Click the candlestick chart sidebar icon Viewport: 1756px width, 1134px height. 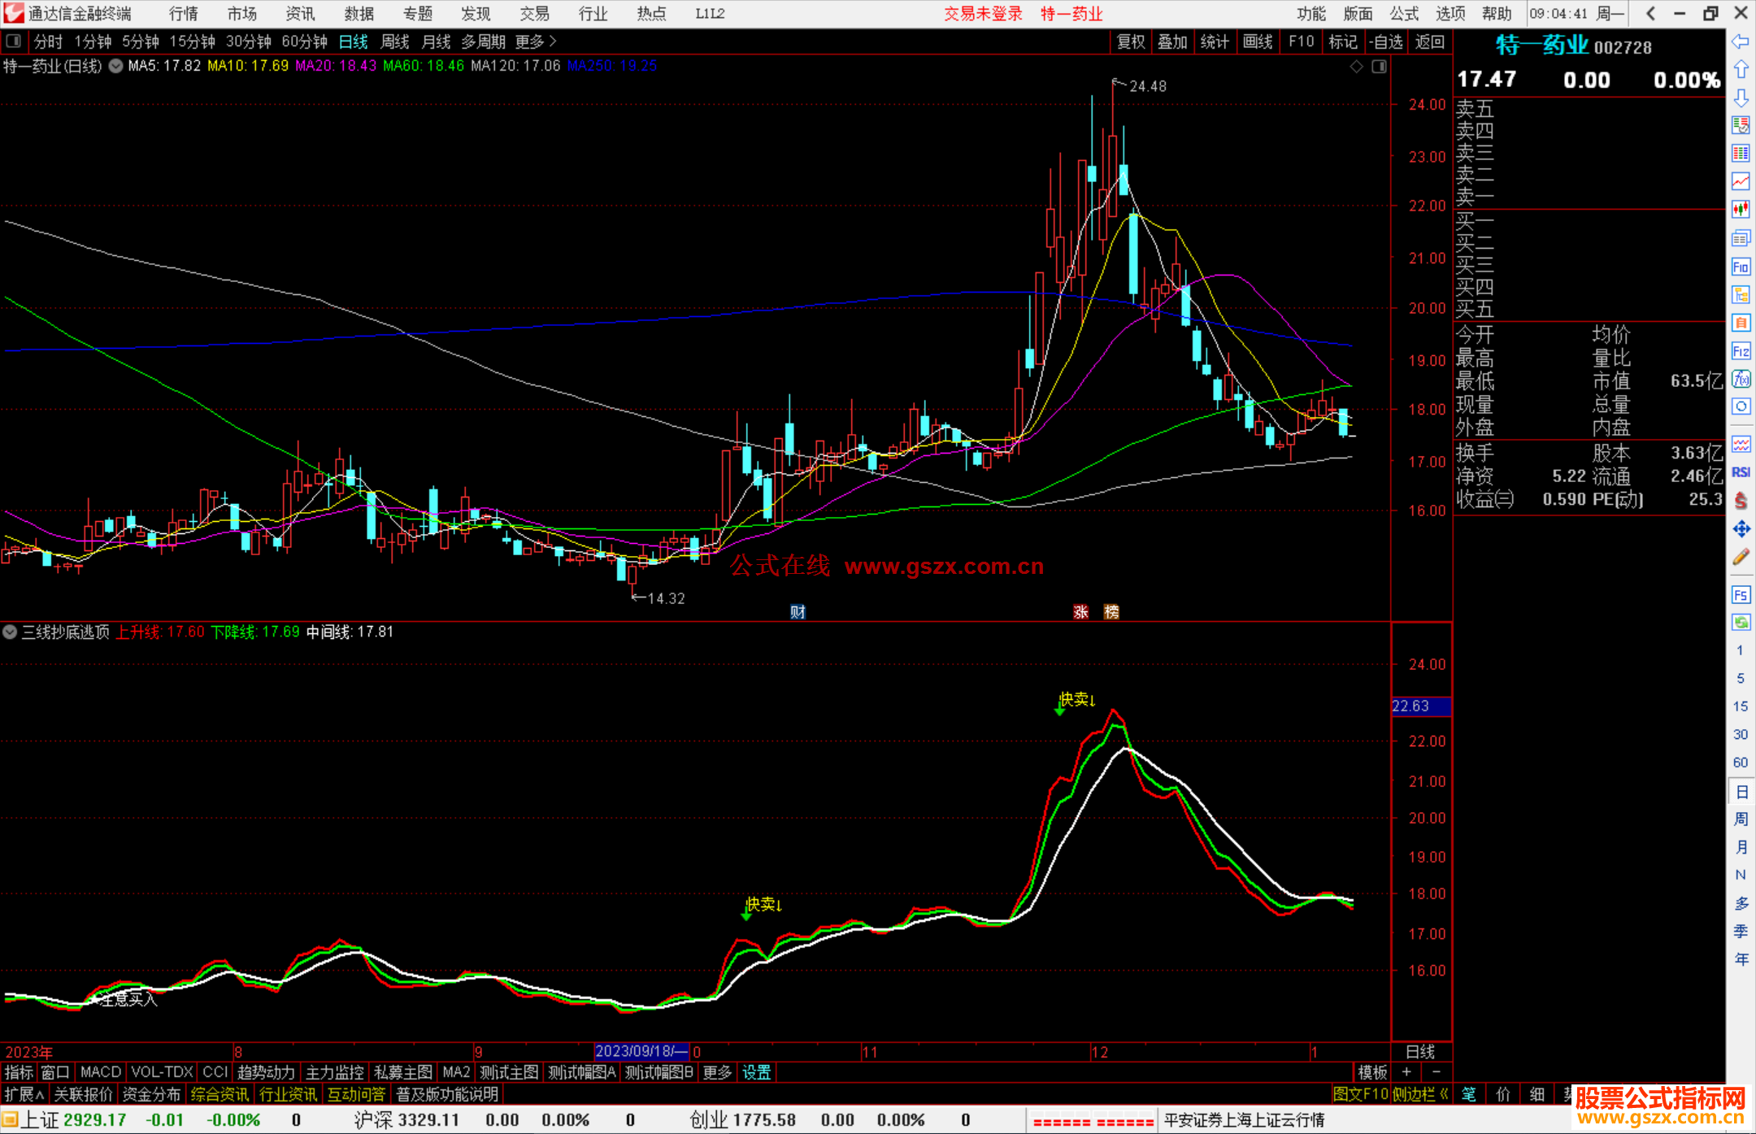[1741, 210]
